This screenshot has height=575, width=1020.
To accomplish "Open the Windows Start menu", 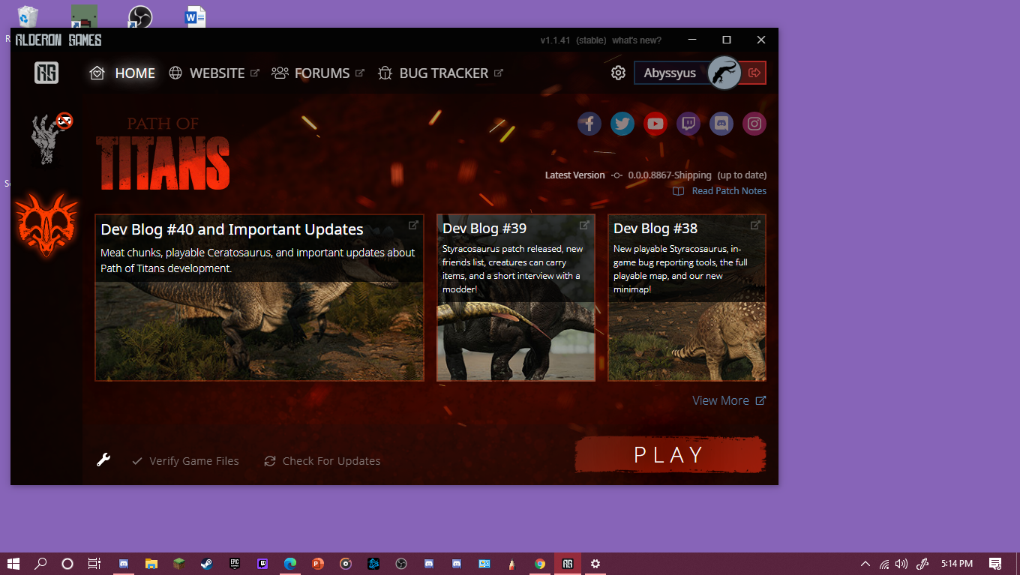I will 13,564.
